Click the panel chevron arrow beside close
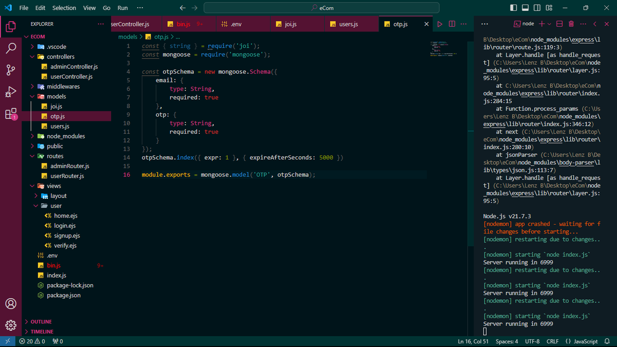The image size is (617, 347). (594, 24)
